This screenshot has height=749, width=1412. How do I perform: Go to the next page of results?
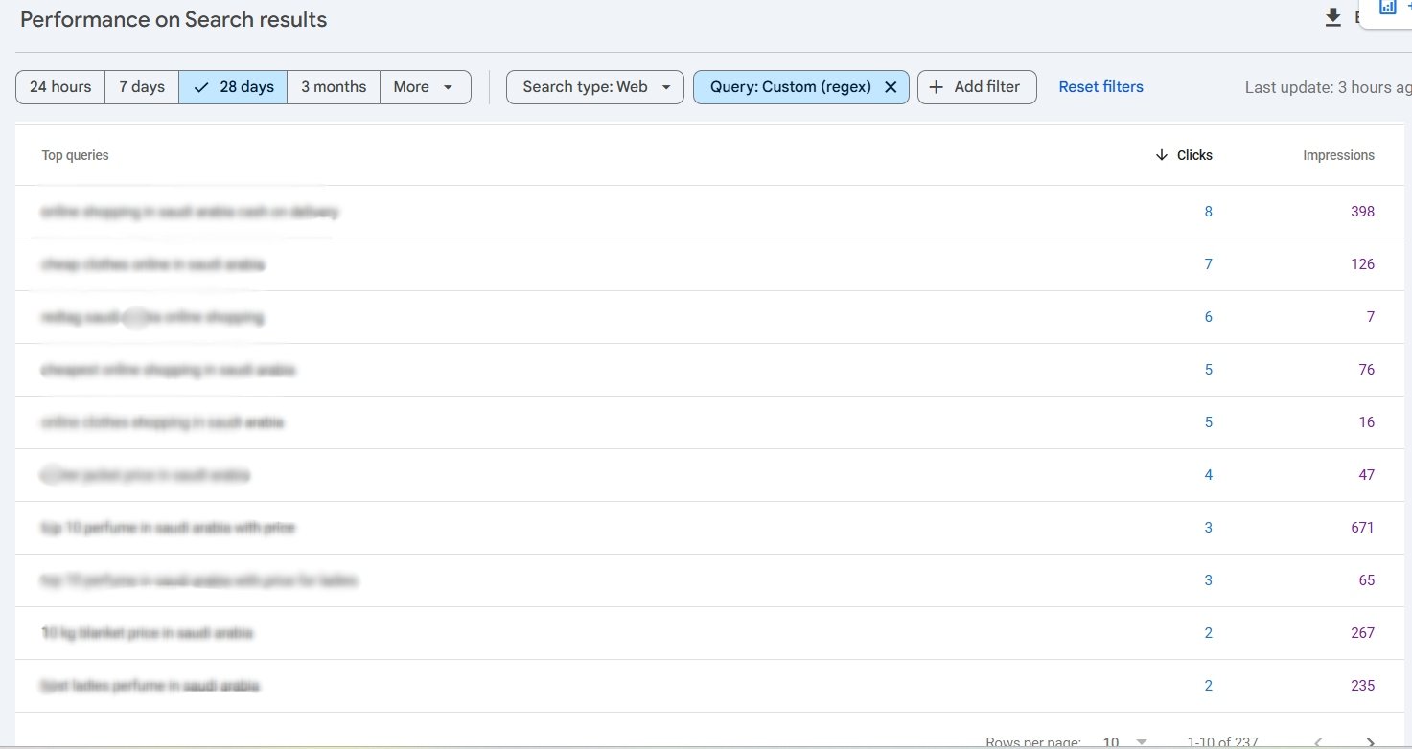click(1373, 742)
